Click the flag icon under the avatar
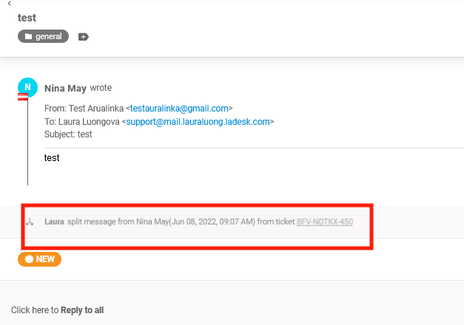 23,97
